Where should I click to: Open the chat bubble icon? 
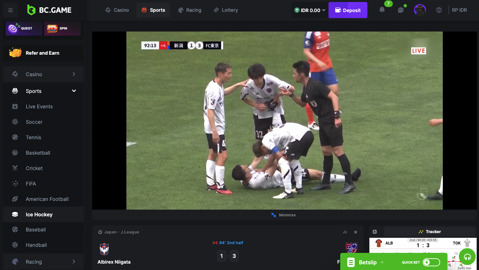[401, 10]
